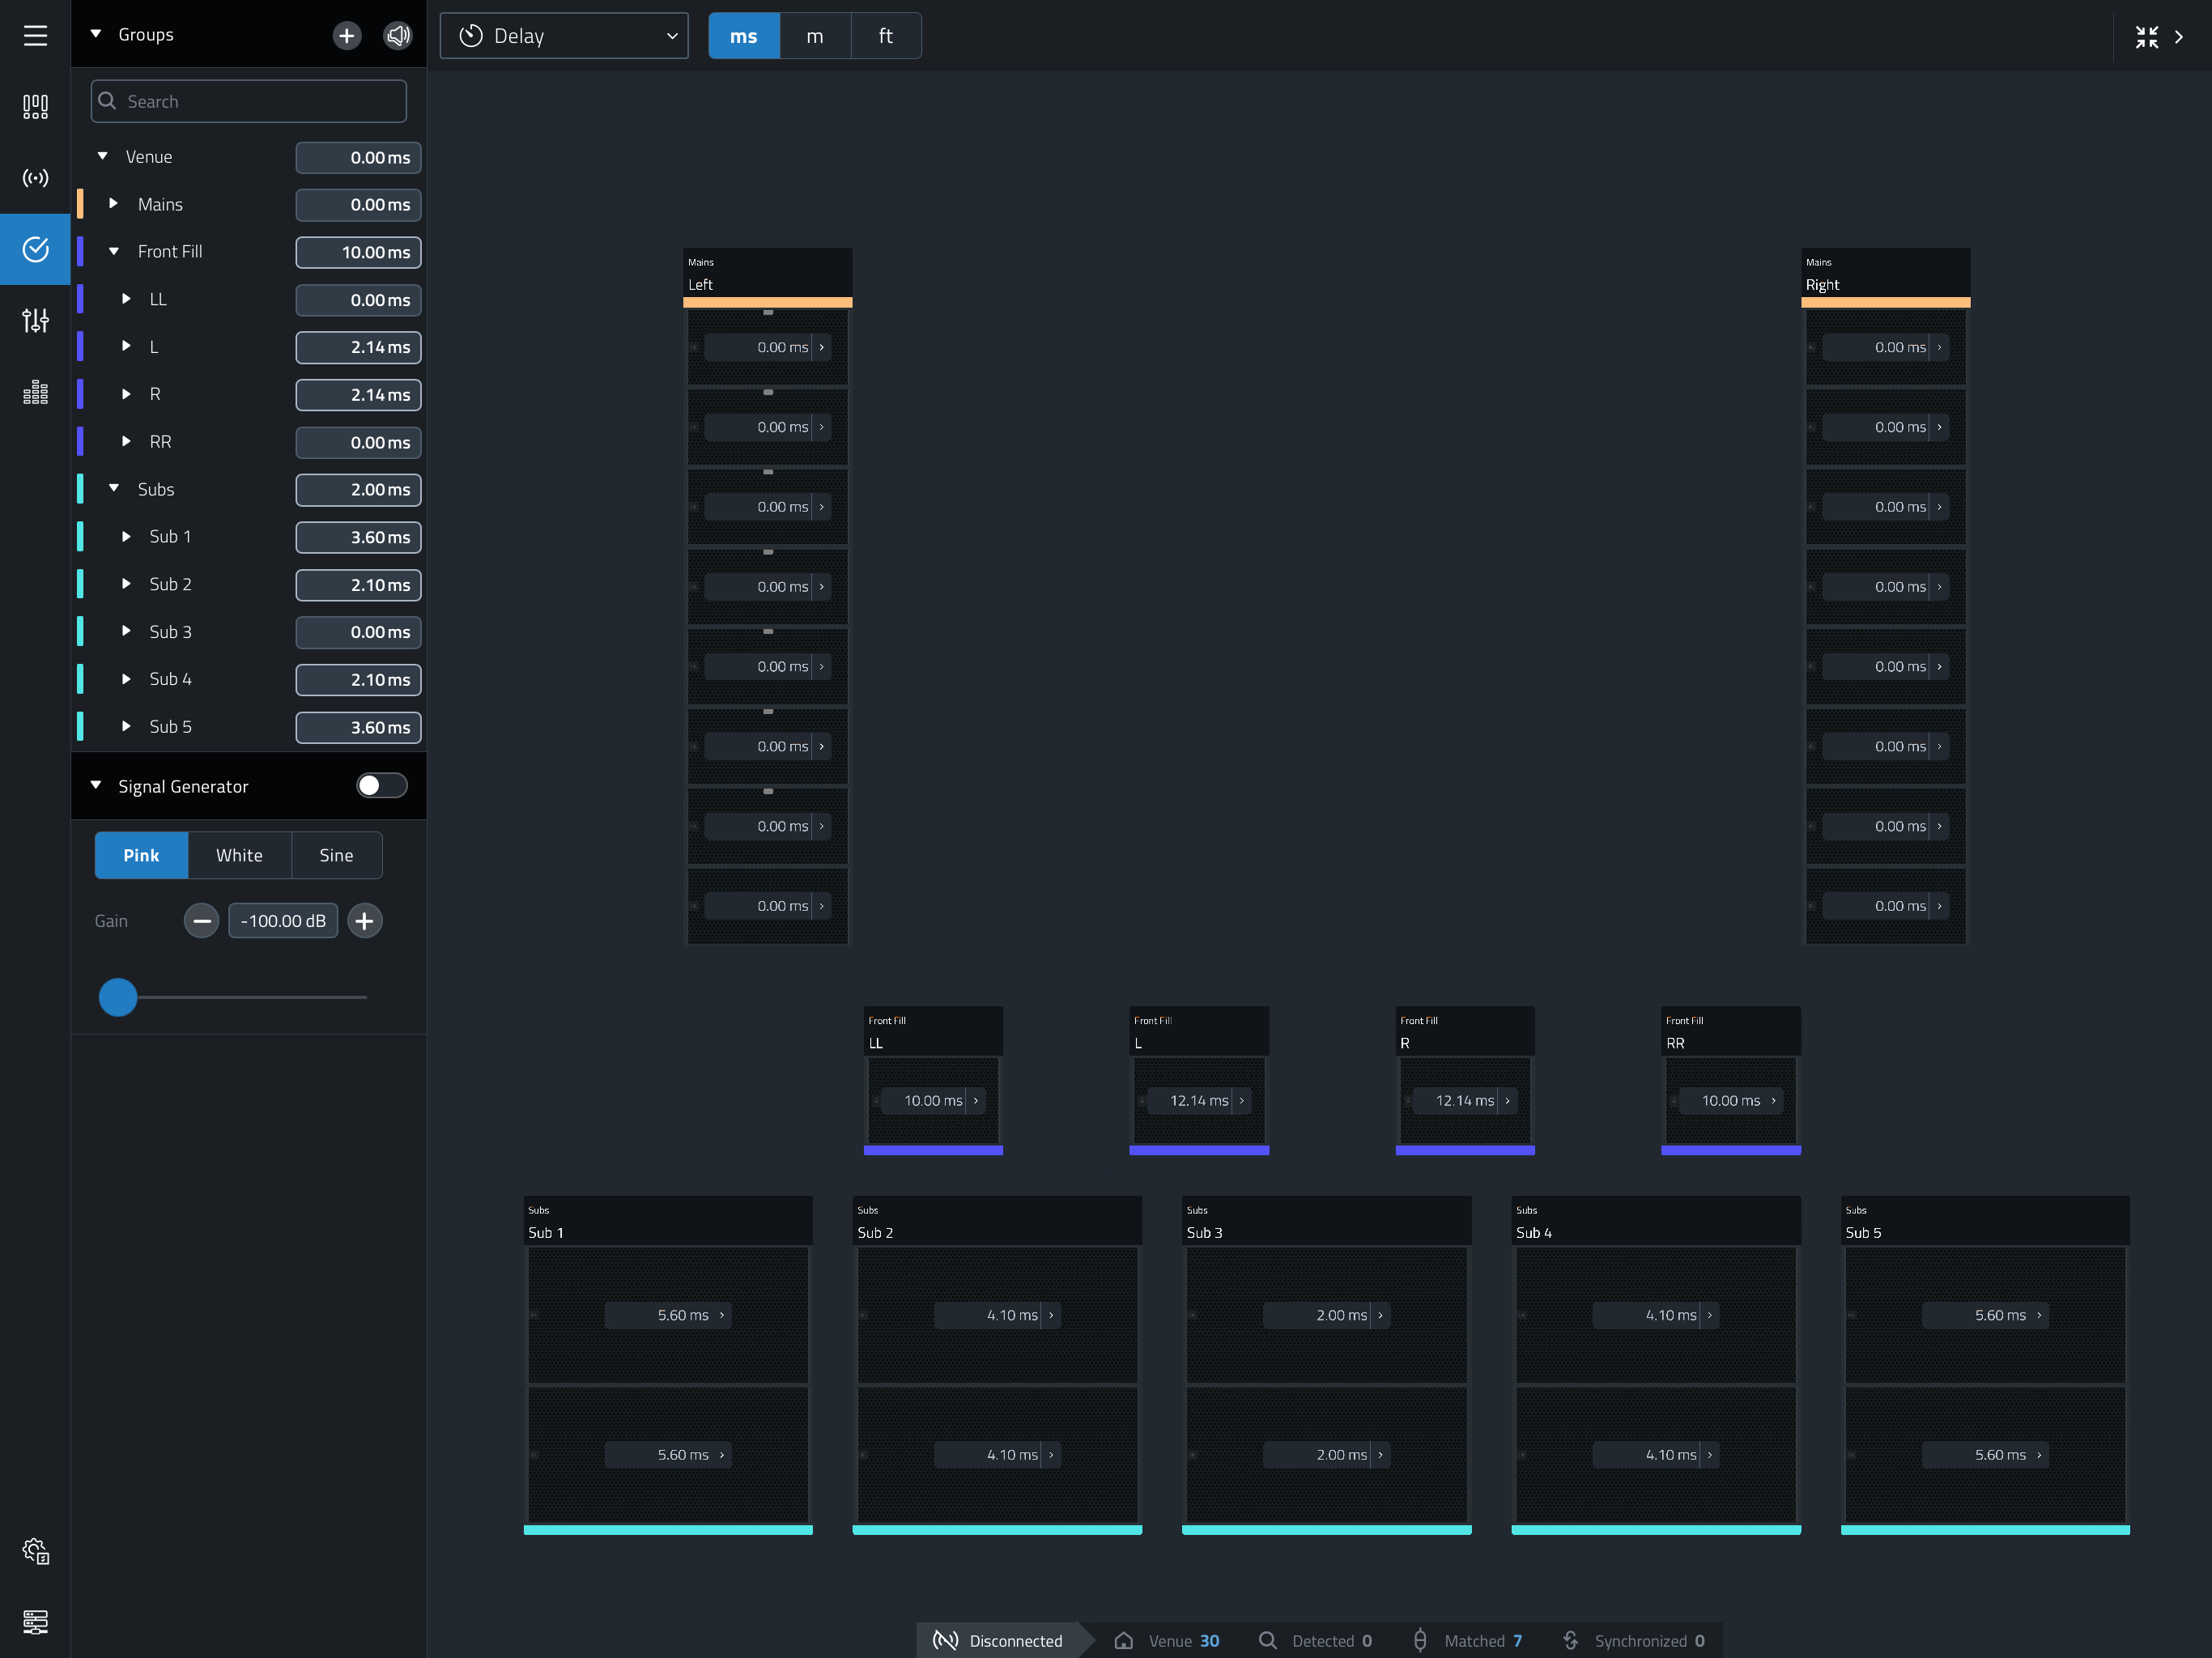Screen dimensions: 2212x1658
Task: Click Sub 5 bottom 5.60 ms delay value
Action: click(x=2000, y=1455)
